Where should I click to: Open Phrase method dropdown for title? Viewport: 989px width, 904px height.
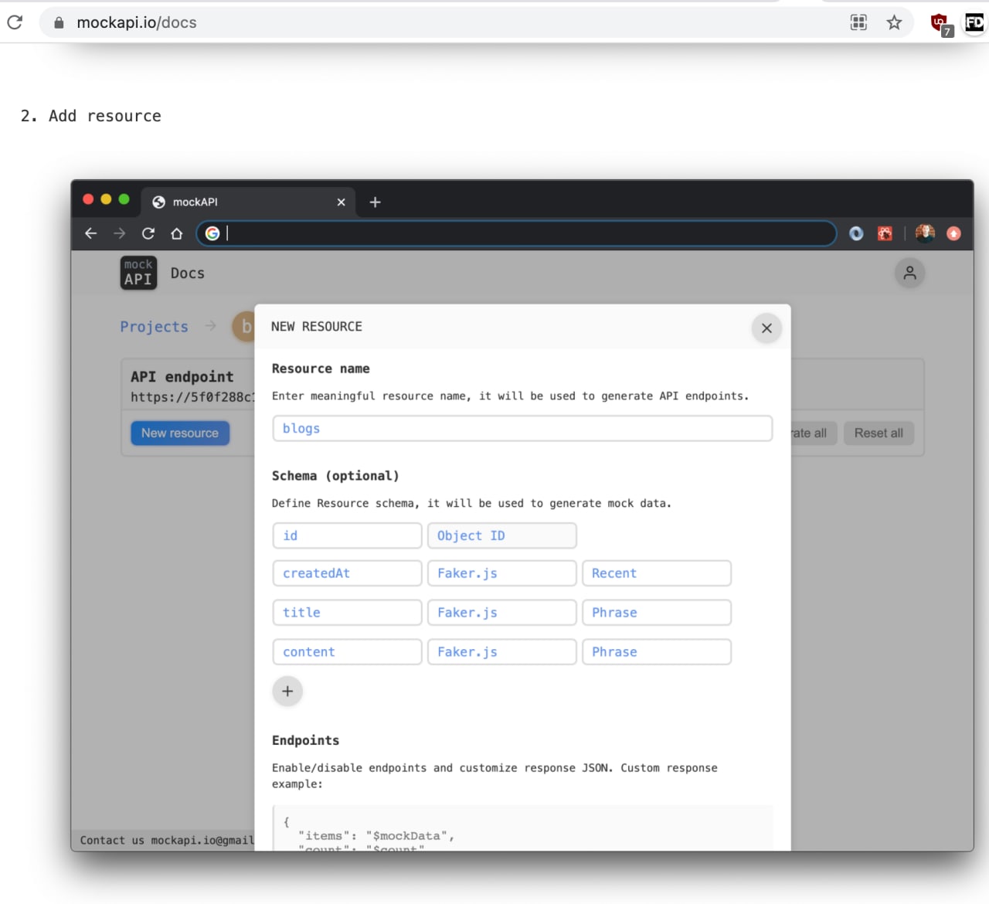click(657, 613)
